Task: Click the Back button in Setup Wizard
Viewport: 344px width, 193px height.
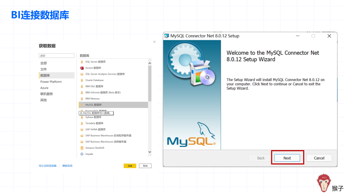Action: click(261, 158)
